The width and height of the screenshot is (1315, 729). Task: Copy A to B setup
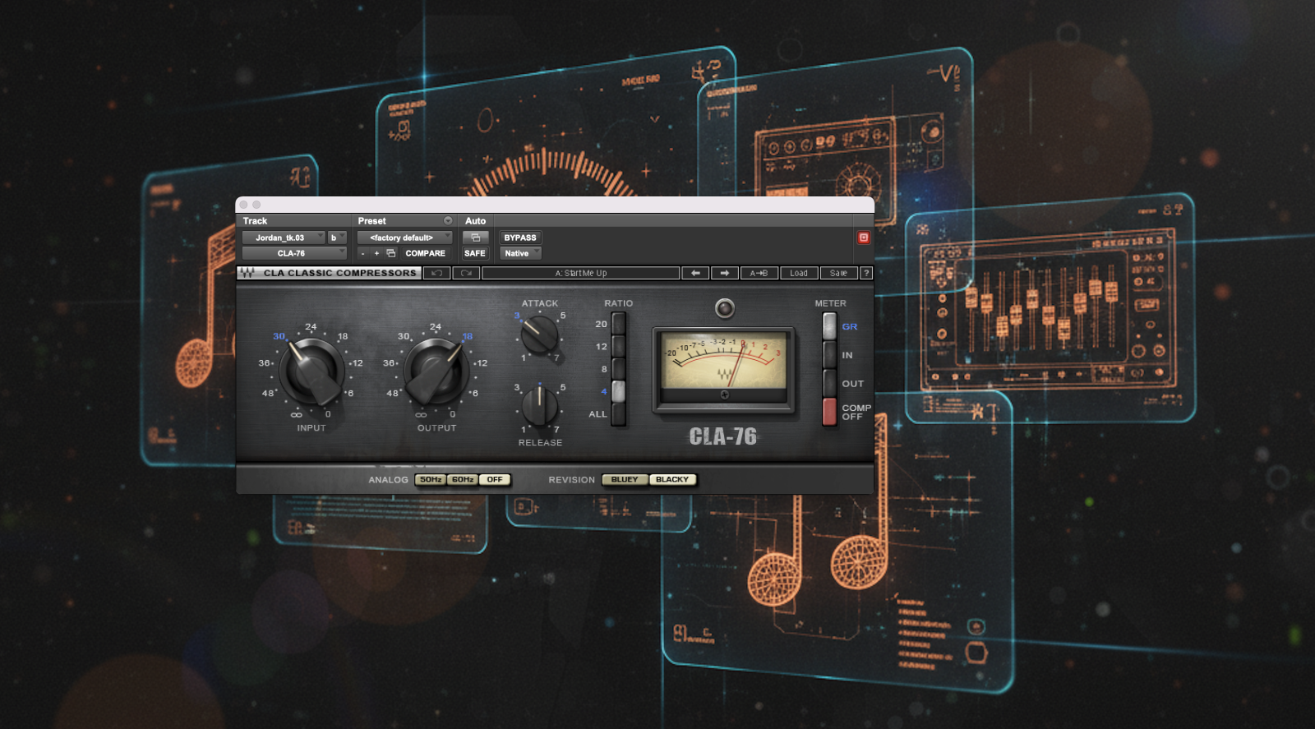tap(759, 273)
